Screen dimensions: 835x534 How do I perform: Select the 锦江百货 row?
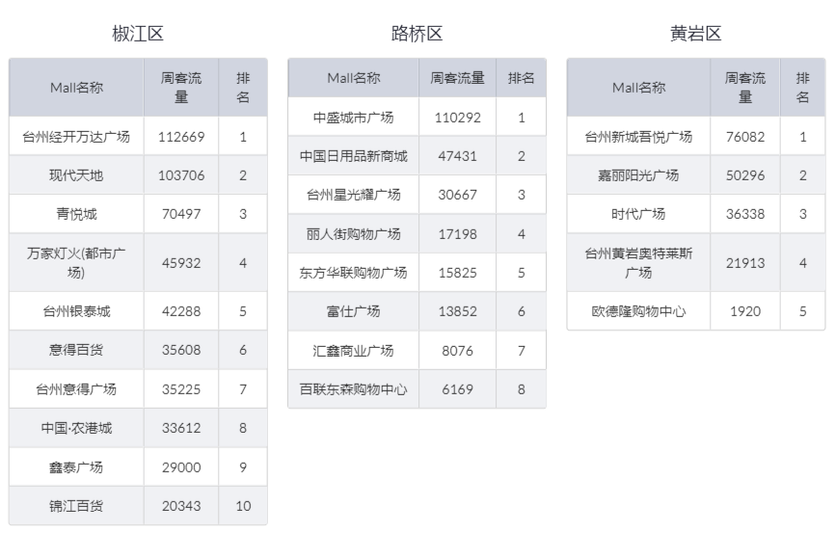pos(138,506)
